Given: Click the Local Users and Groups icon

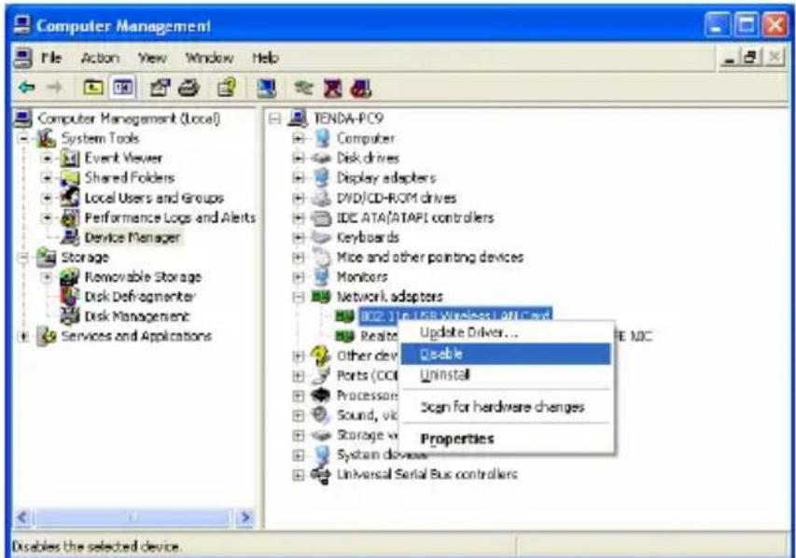Looking at the screenshot, I should click(70, 198).
